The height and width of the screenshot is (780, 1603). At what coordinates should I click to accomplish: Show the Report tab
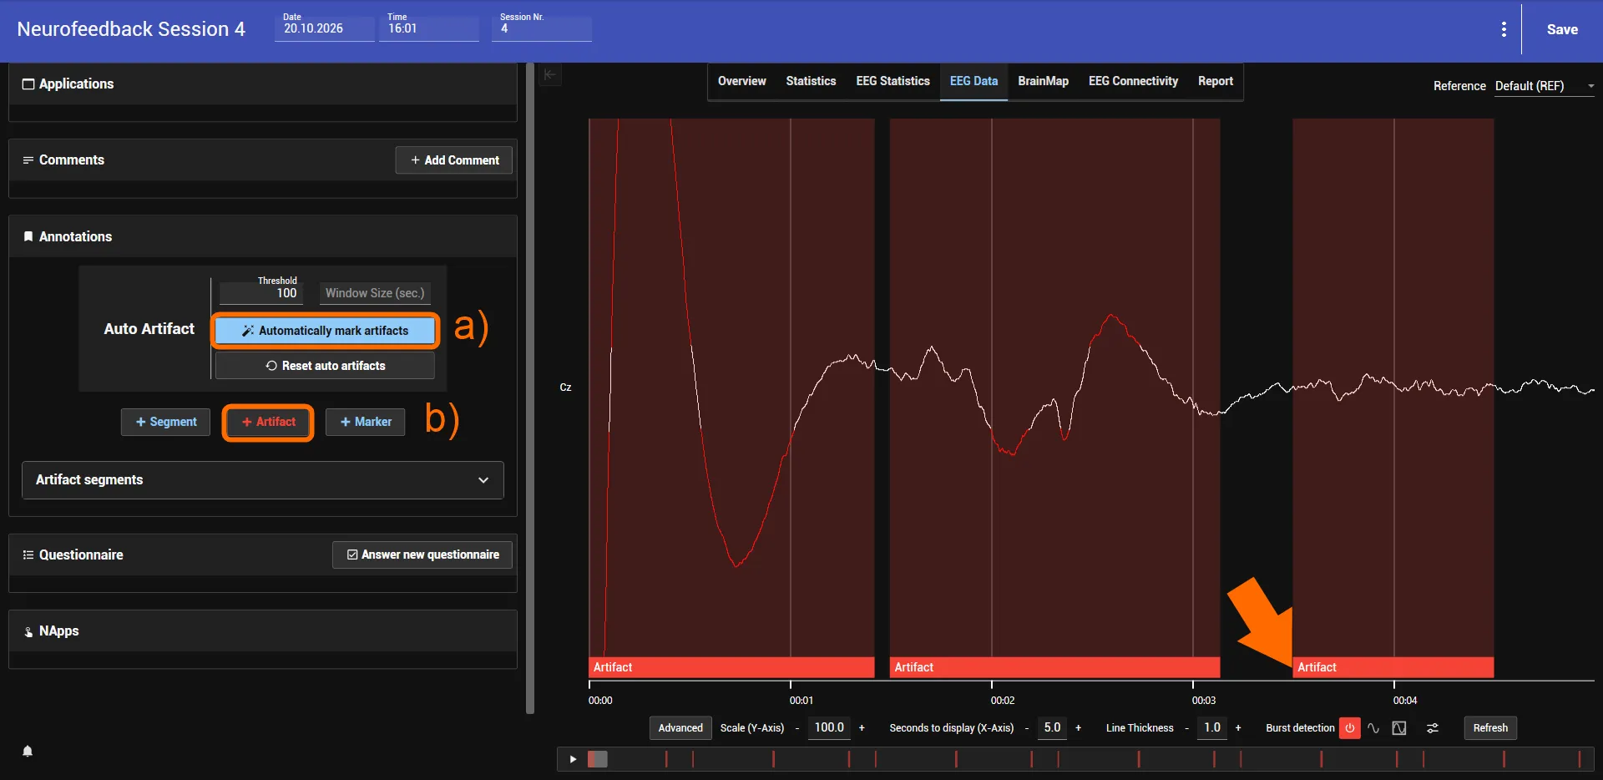click(x=1215, y=81)
